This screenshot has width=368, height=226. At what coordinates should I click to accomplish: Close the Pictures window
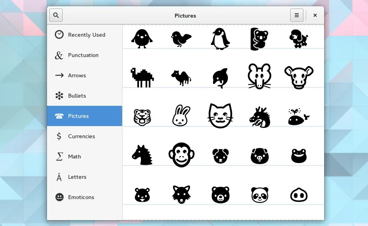point(315,15)
